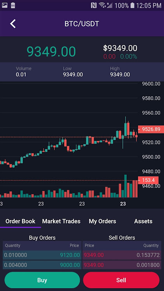
Task: Select sell order with quantity 0.153772
Action: click(122, 255)
